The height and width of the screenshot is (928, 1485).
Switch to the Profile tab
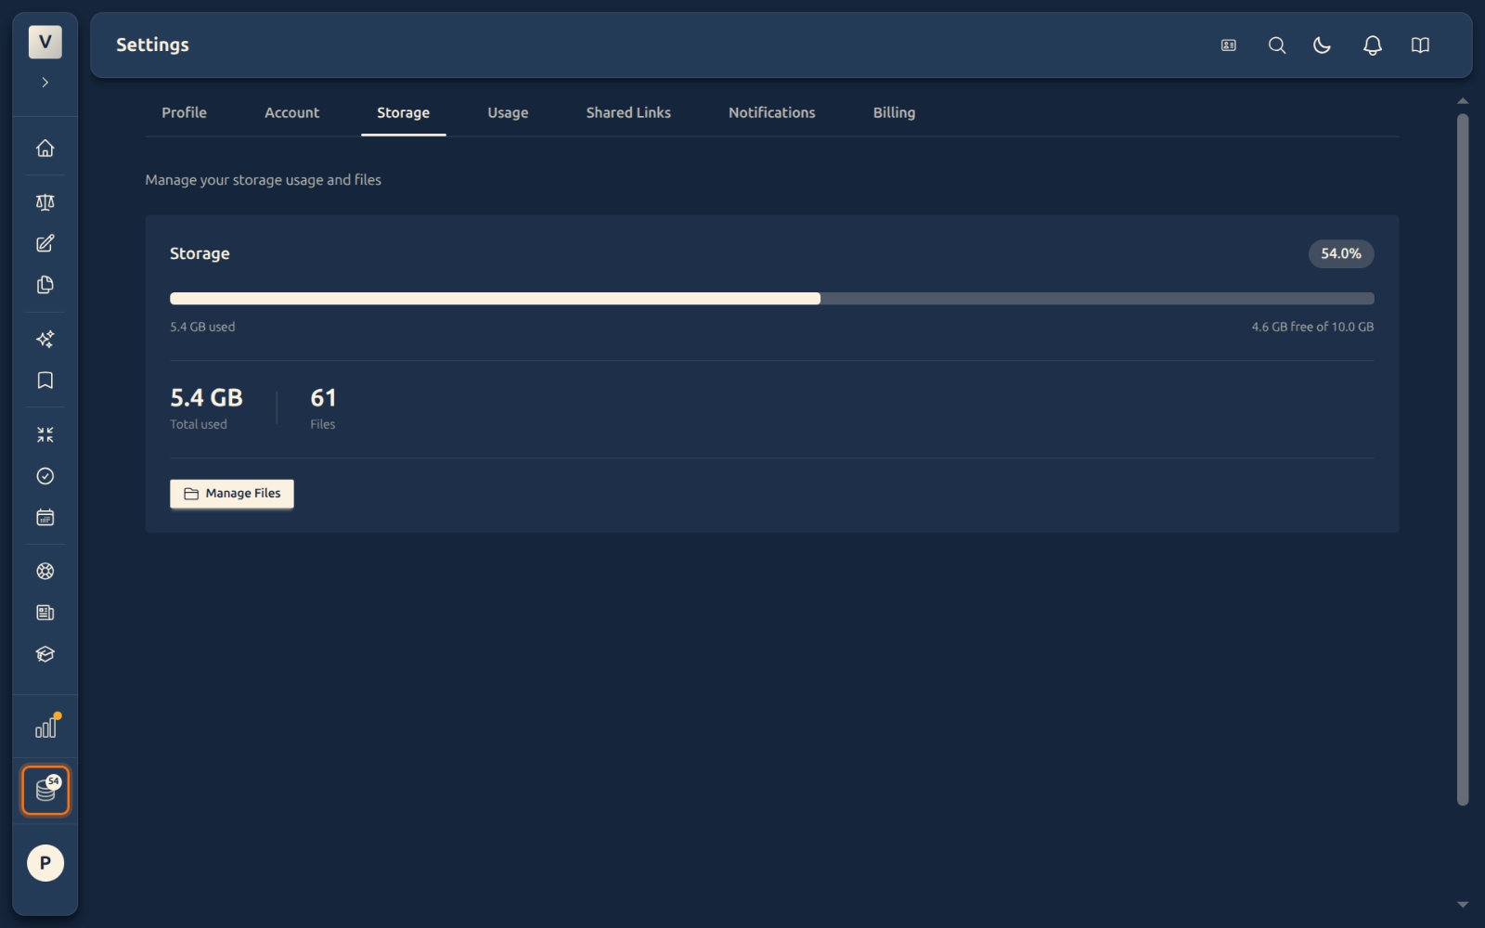(184, 112)
